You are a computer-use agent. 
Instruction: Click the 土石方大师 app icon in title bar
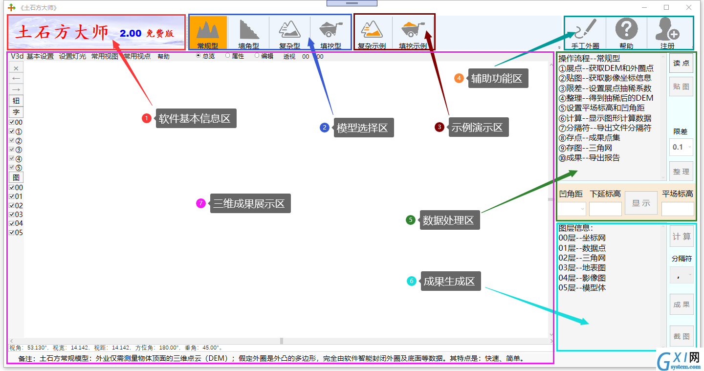[12, 8]
